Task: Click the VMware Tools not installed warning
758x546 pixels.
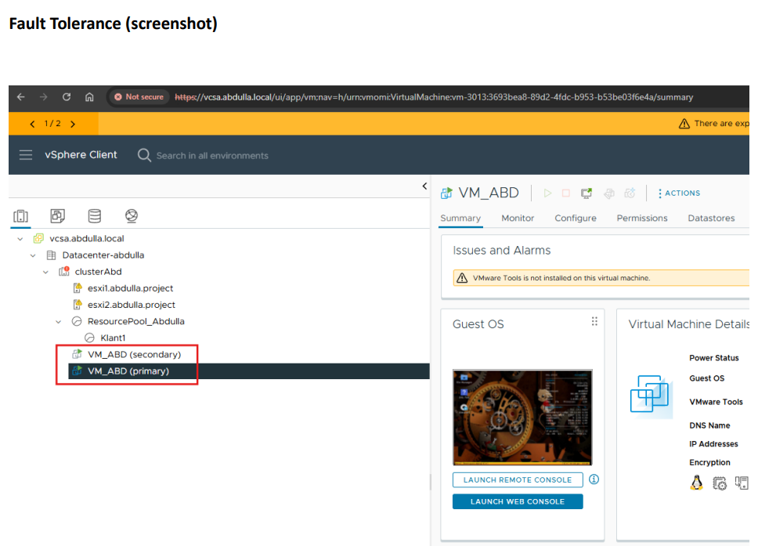Action: click(561, 278)
